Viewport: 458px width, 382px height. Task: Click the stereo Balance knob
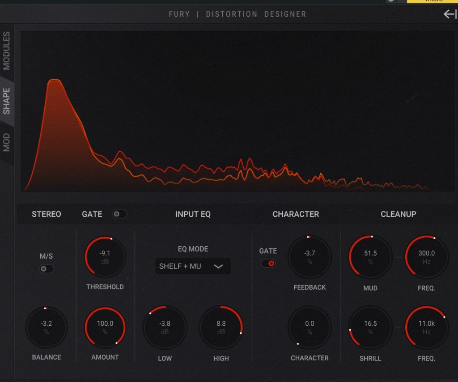[x=46, y=328]
